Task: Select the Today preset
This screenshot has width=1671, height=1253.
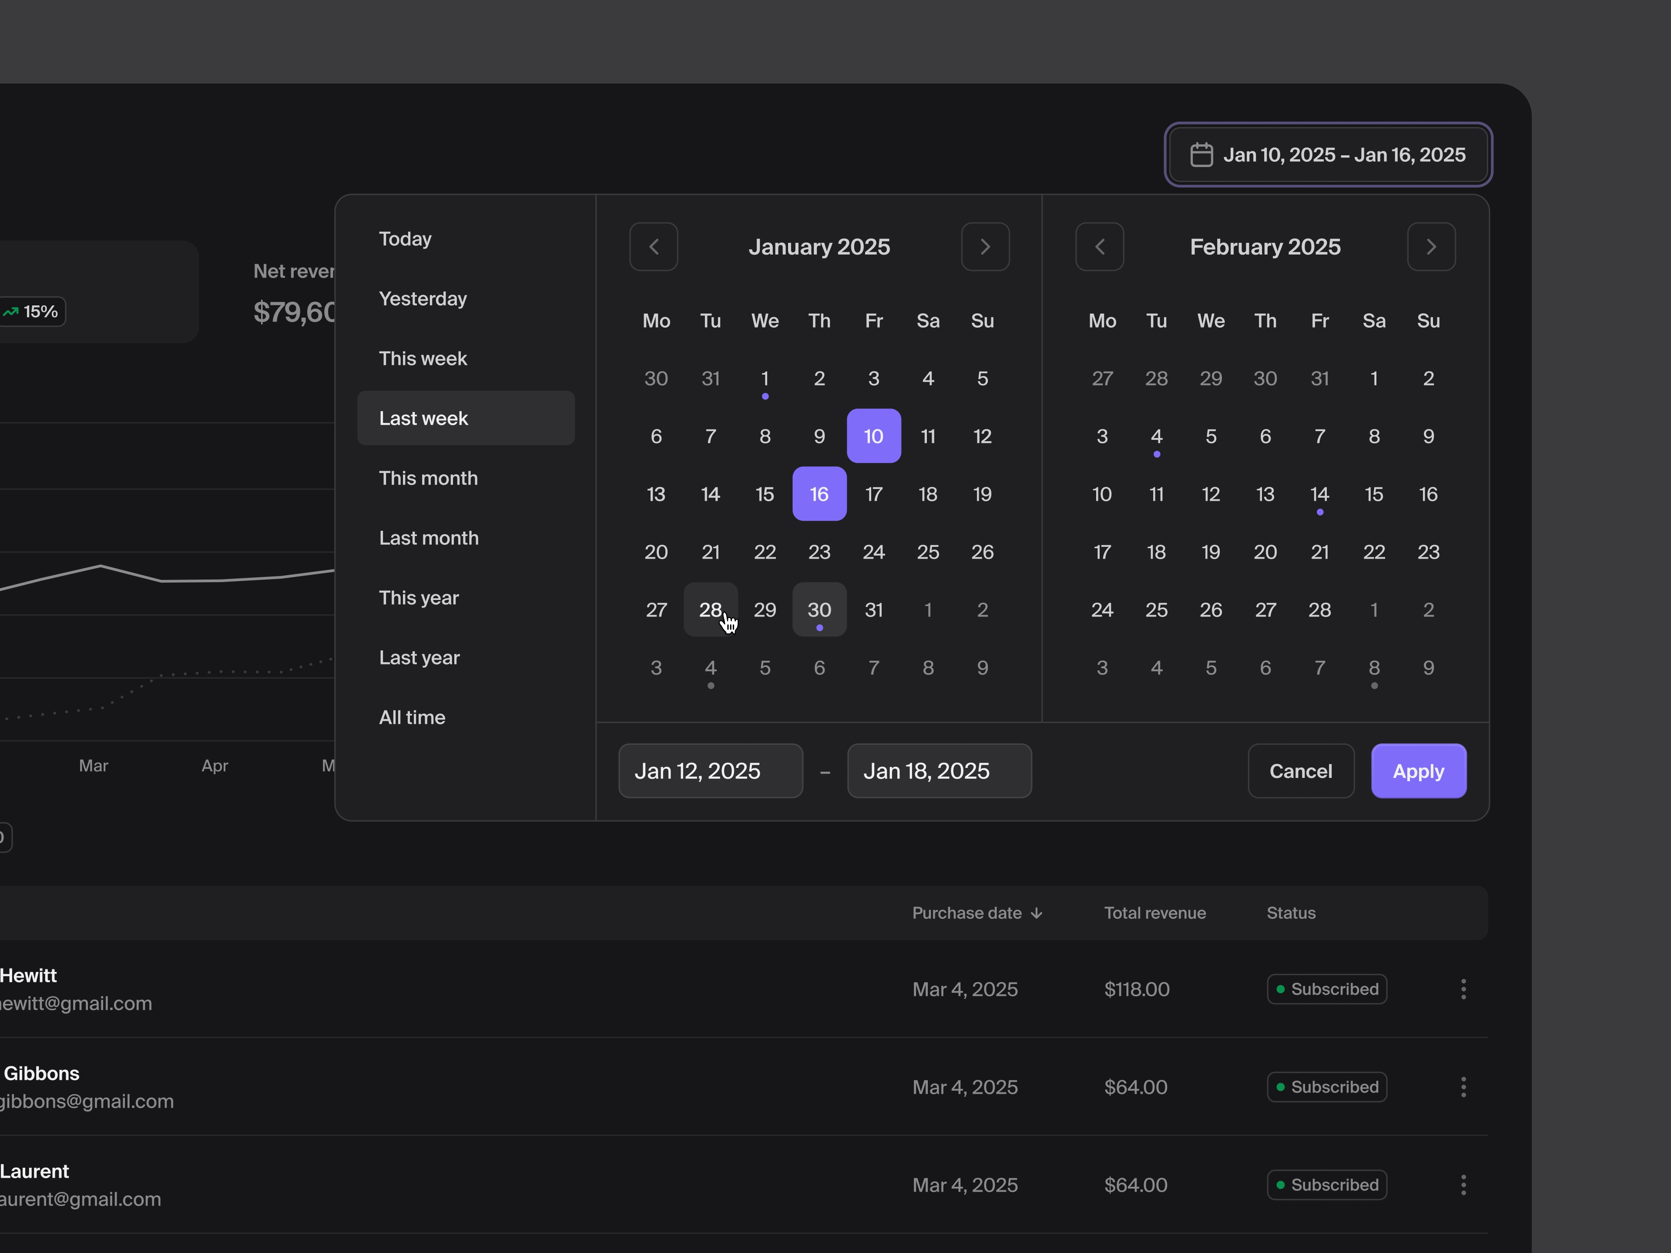Action: (405, 239)
